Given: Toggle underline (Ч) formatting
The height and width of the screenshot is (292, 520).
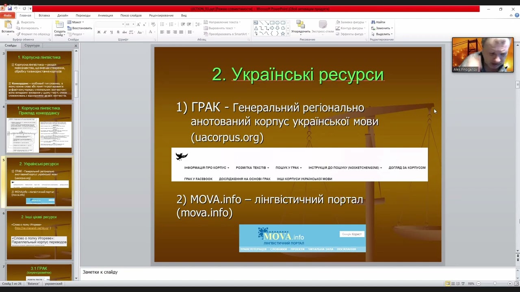Looking at the screenshot, I should [x=111, y=32].
